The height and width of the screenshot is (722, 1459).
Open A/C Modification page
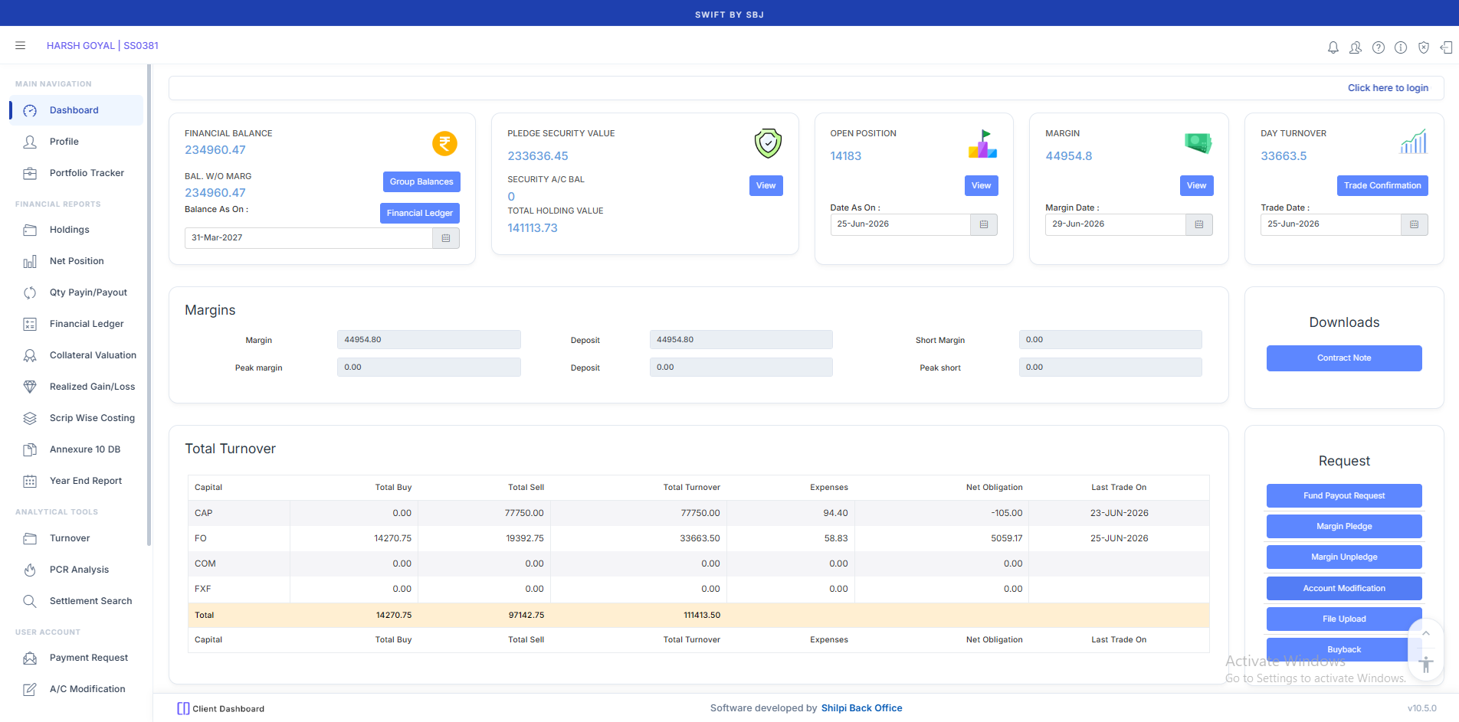[77, 689]
